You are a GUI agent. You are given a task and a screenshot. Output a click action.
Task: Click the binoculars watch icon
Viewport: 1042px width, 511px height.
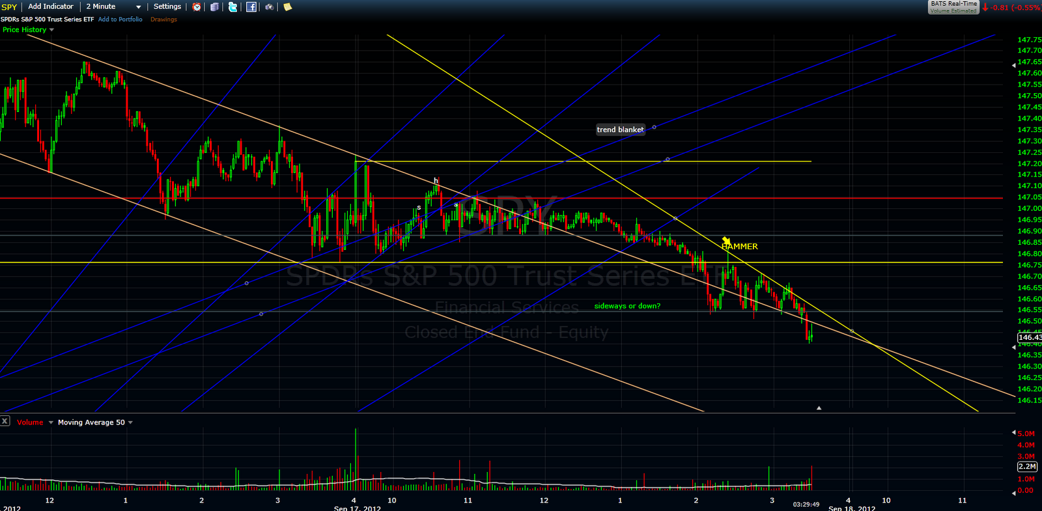pyautogui.click(x=270, y=7)
